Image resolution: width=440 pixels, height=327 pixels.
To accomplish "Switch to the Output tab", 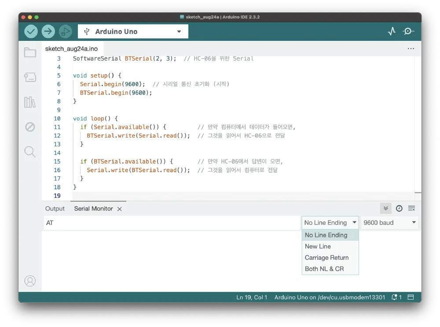I will (55, 209).
